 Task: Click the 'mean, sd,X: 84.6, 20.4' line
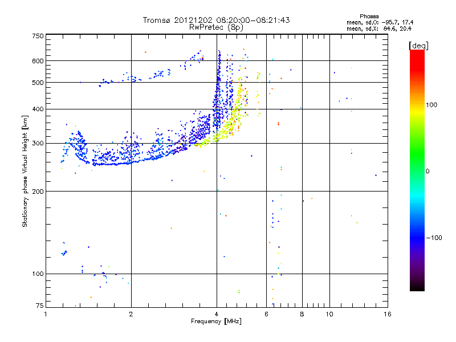coord(379,28)
